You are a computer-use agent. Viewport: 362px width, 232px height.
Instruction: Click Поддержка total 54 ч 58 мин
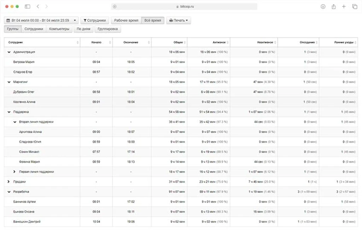[x=177, y=112]
